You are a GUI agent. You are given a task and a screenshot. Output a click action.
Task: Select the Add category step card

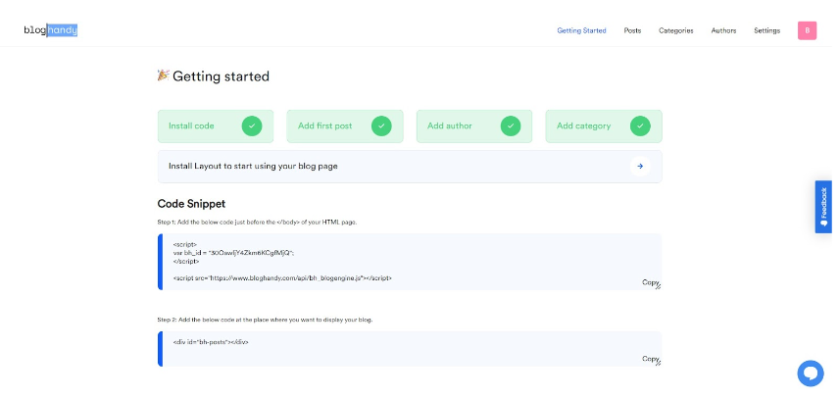(604, 126)
